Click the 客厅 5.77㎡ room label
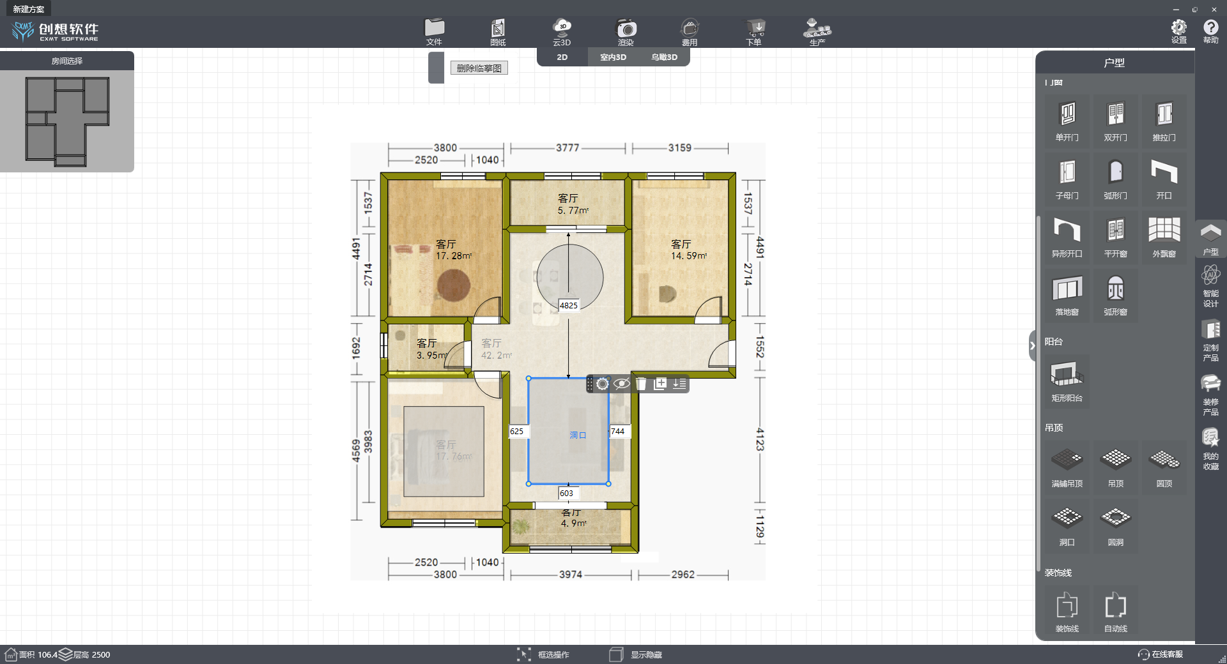 pos(573,204)
